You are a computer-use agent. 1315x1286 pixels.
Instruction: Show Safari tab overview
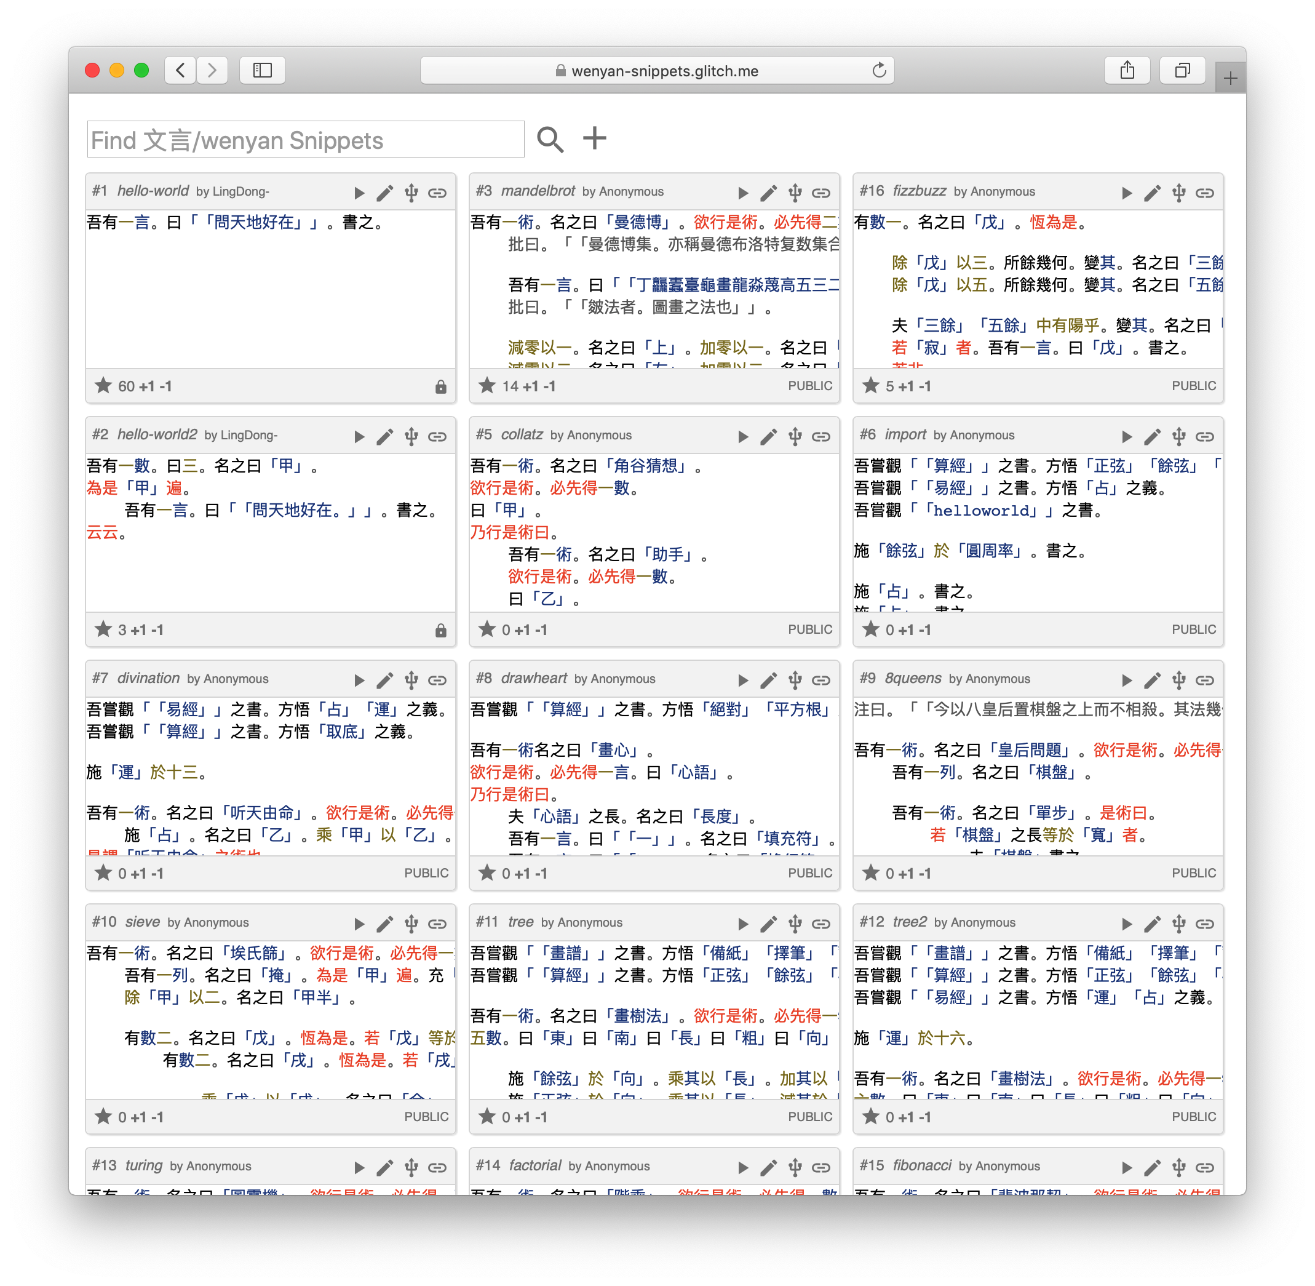click(x=1182, y=70)
